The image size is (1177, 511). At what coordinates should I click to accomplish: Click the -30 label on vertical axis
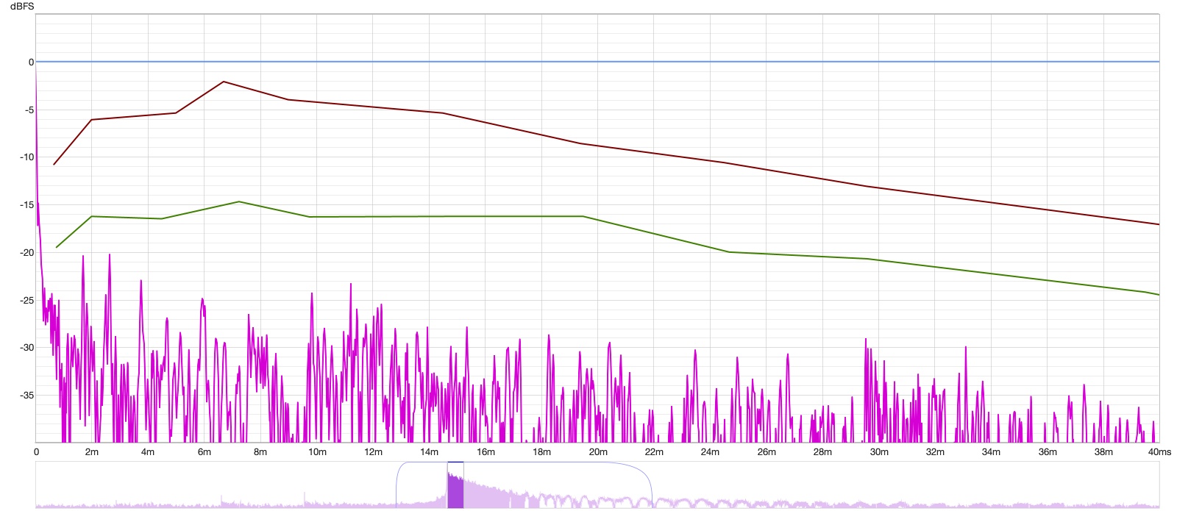point(26,347)
